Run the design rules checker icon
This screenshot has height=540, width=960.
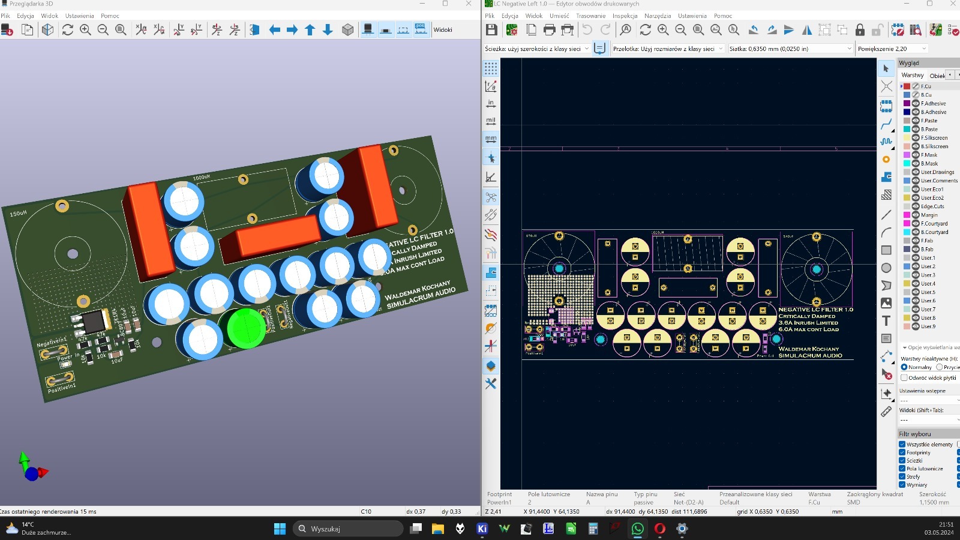[x=953, y=29]
